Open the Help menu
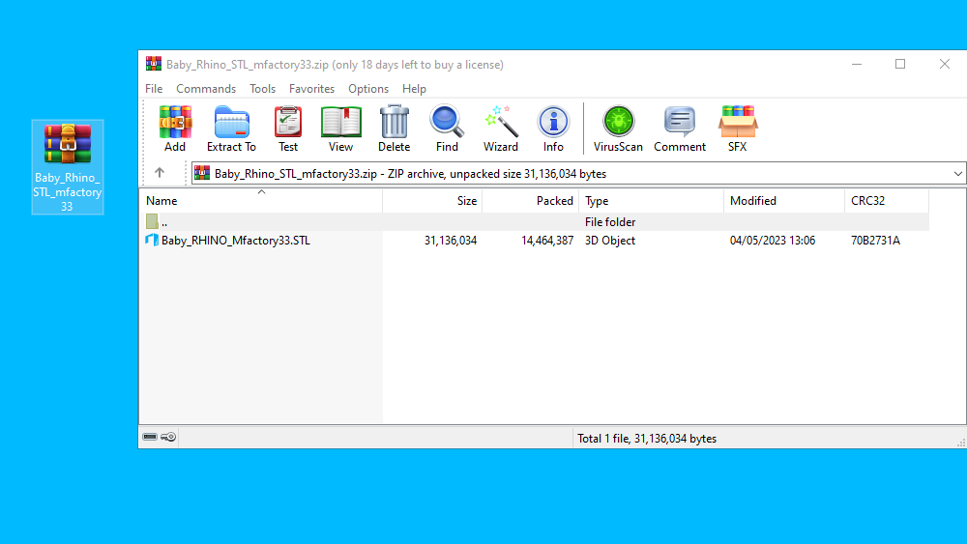The height and width of the screenshot is (544, 967). [414, 89]
